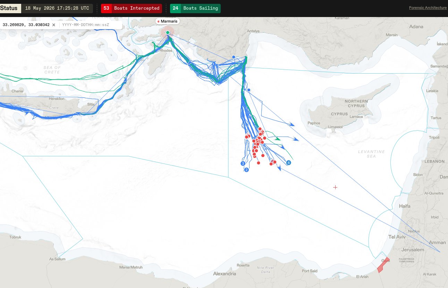The image size is (448, 288).
Task: Click the Rosetta map label
Action: 243,265
